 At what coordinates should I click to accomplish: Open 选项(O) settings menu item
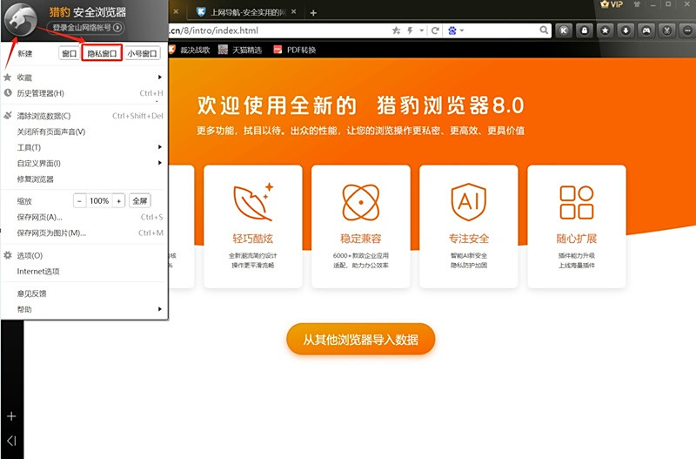(84, 255)
